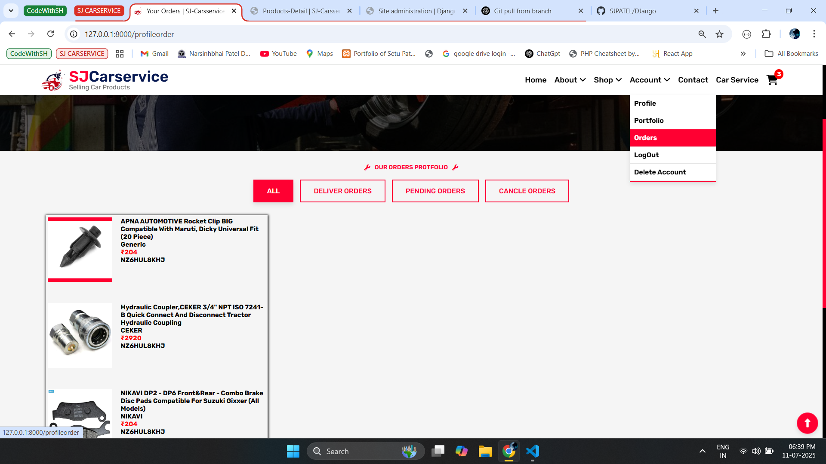Expand the About dropdown menu

[570, 80]
